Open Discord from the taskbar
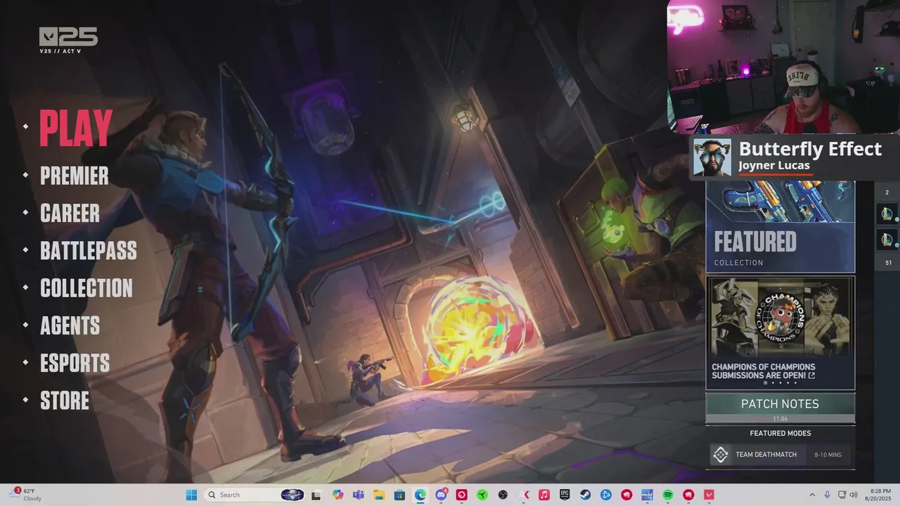The width and height of the screenshot is (900, 506). [441, 495]
